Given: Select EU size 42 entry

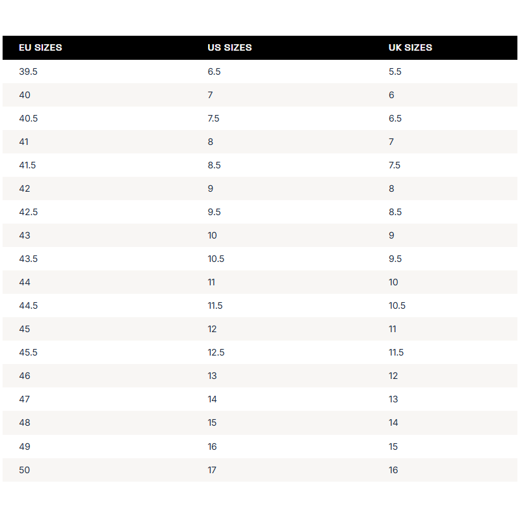Looking at the screenshot, I should 25,188.
